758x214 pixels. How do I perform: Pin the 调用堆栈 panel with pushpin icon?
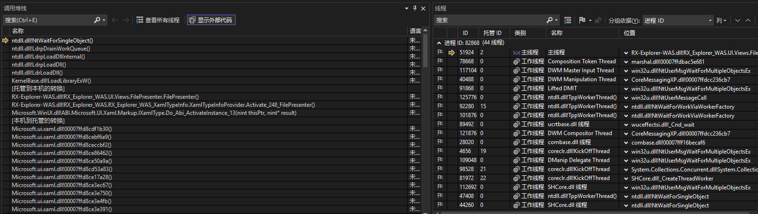[415, 8]
